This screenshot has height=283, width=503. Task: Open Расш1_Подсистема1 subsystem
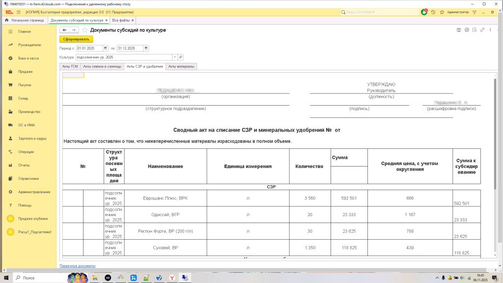click(35, 232)
